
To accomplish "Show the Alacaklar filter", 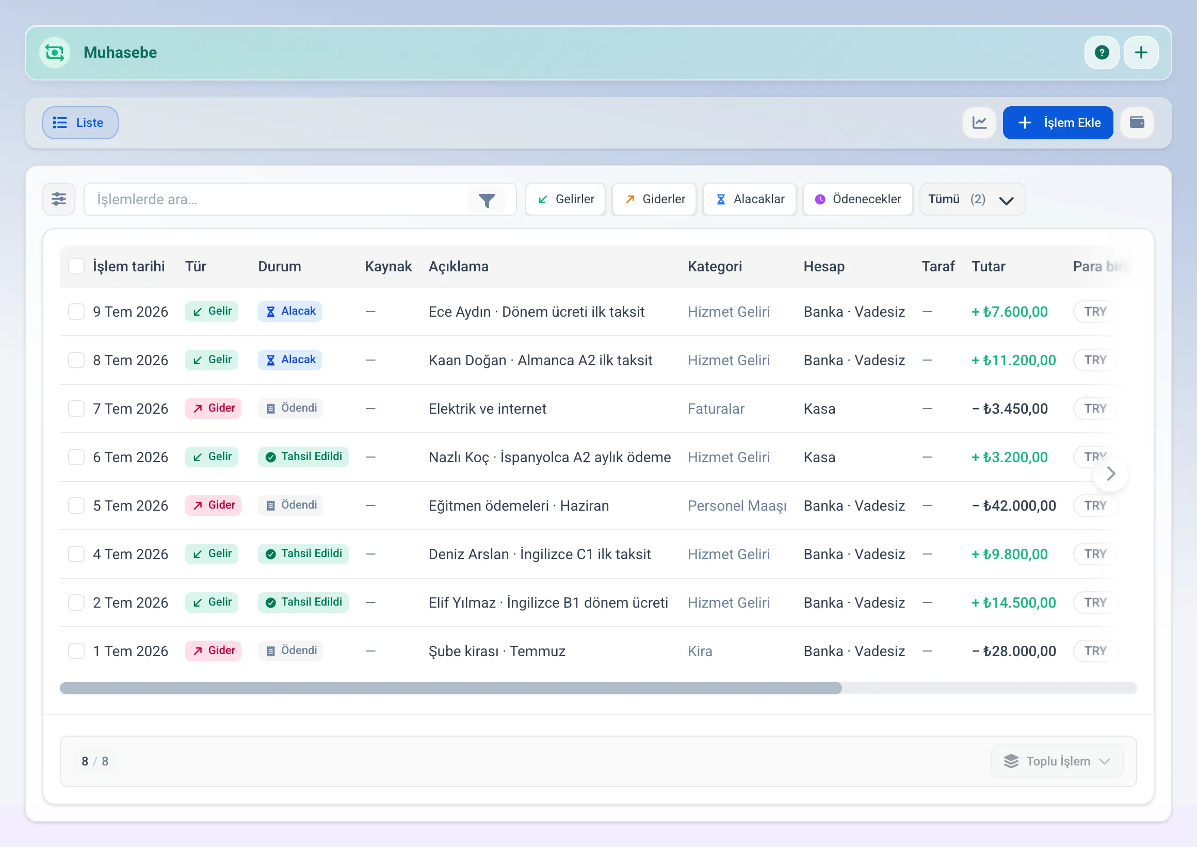I will [750, 199].
